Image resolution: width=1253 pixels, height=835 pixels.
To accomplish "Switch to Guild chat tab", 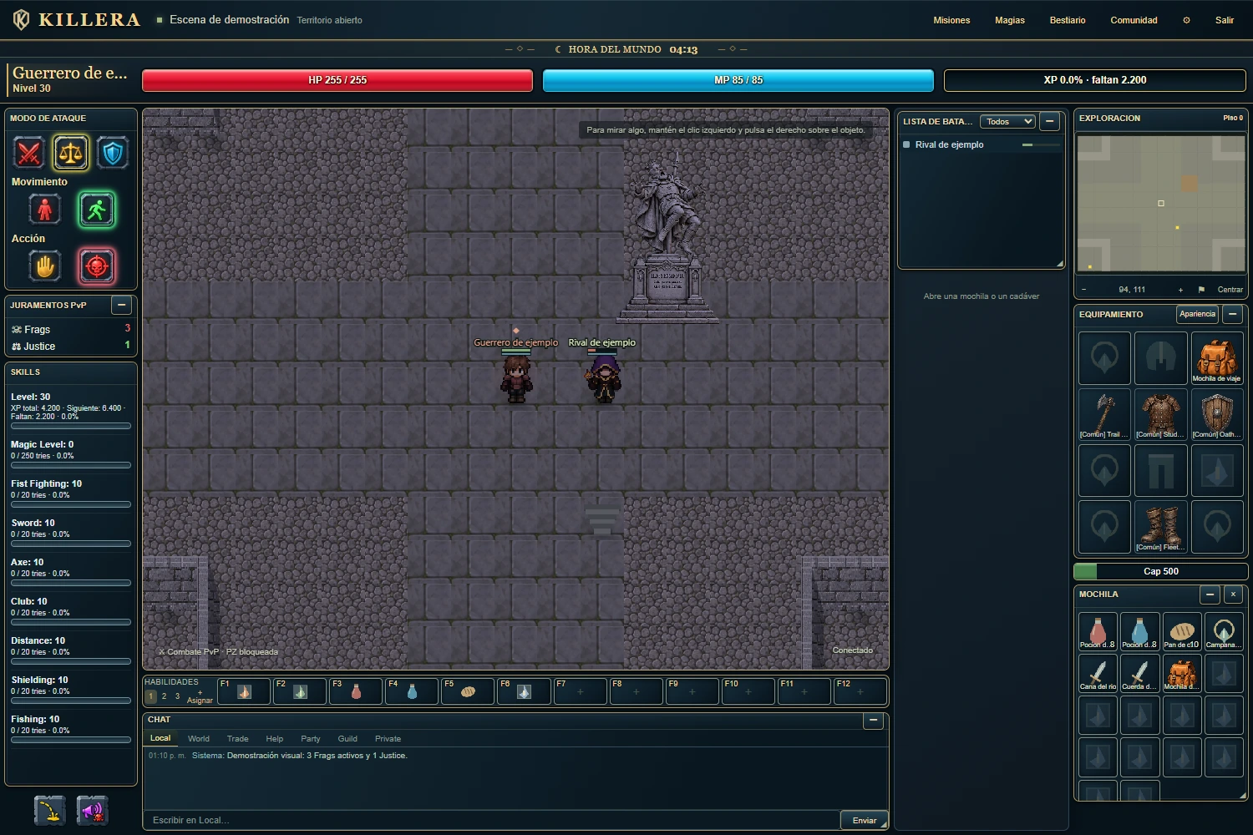I will coord(347,739).
